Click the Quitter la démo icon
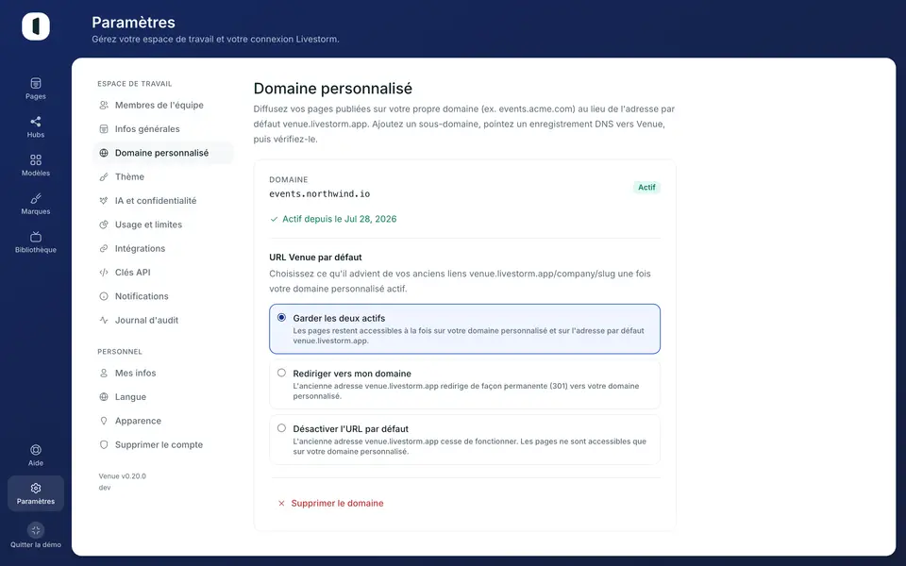Screen dimensions: 906x566 35,530
